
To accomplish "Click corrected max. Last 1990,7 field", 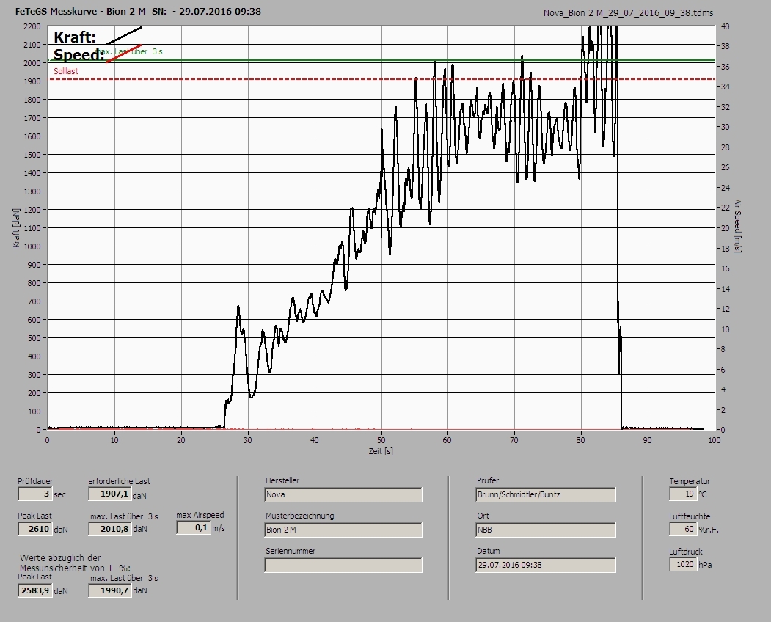I will tap(109, 590).
